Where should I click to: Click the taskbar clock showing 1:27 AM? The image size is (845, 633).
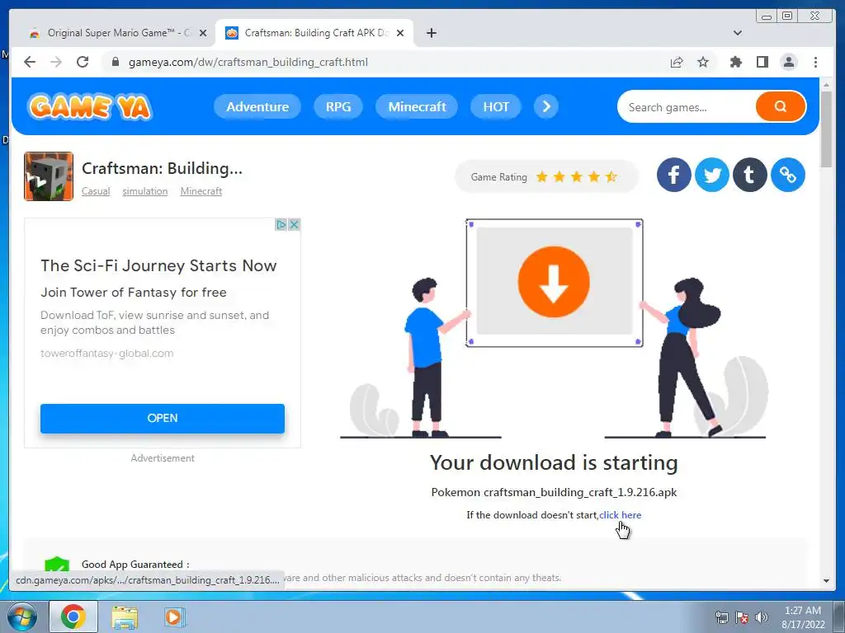click(x=802, y=617)
